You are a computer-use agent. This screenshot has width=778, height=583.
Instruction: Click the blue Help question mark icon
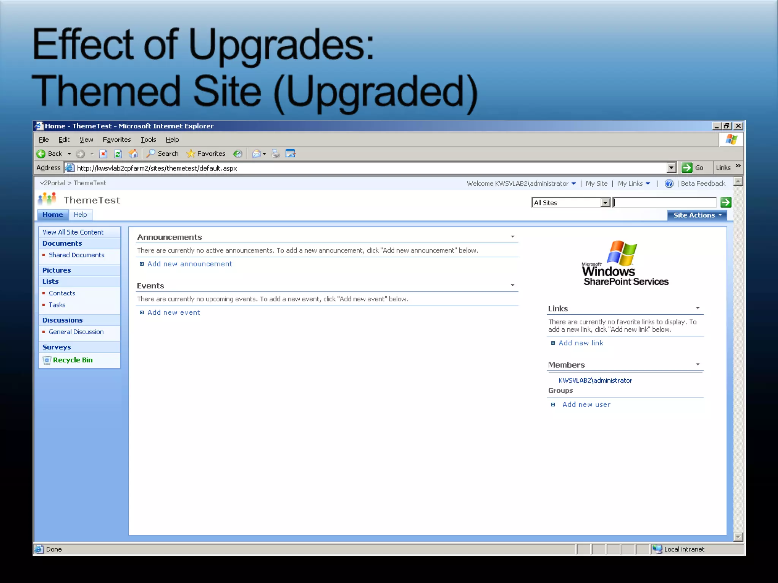669,184
